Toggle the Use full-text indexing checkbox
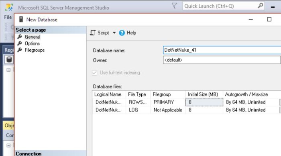Viewport: 281px width, 156px height. (x=94, y=73)
